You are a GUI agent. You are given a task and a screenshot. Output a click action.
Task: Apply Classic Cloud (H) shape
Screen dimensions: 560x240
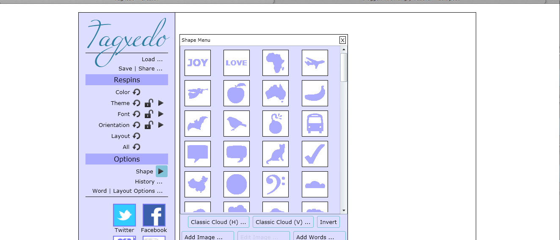[218, 222]
